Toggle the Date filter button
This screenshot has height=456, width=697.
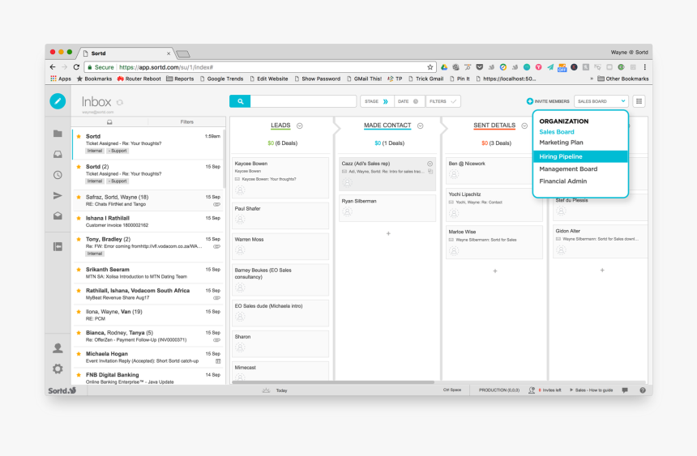click(409, 101)
